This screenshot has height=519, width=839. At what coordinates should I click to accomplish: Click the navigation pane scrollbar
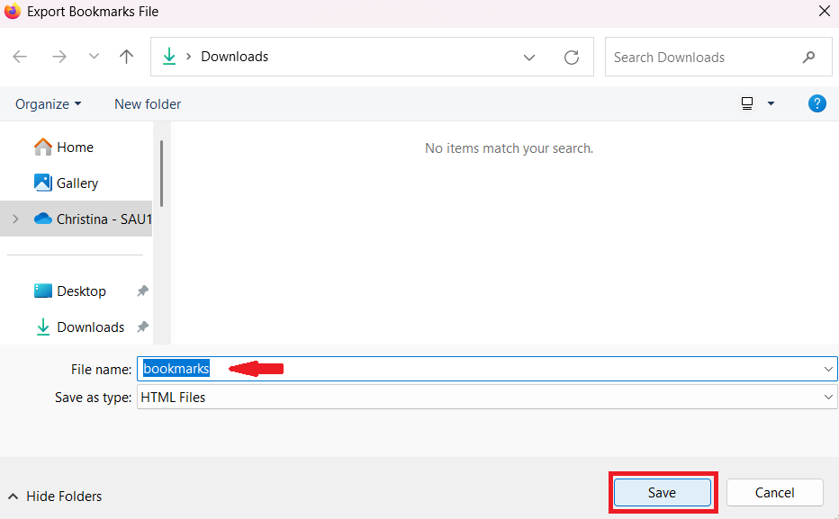[162, 174]
